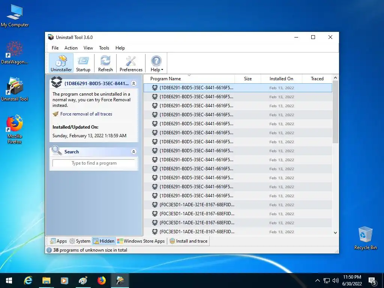The width and height of the screenshot is (384, 288).
Task: Click the 38 programs status bar text
Action: click(x=90, y=250)
